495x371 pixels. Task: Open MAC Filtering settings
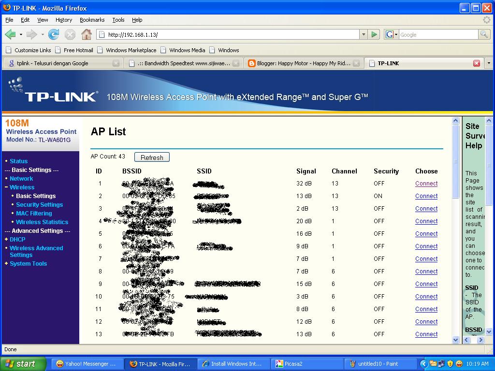point(34,214)
